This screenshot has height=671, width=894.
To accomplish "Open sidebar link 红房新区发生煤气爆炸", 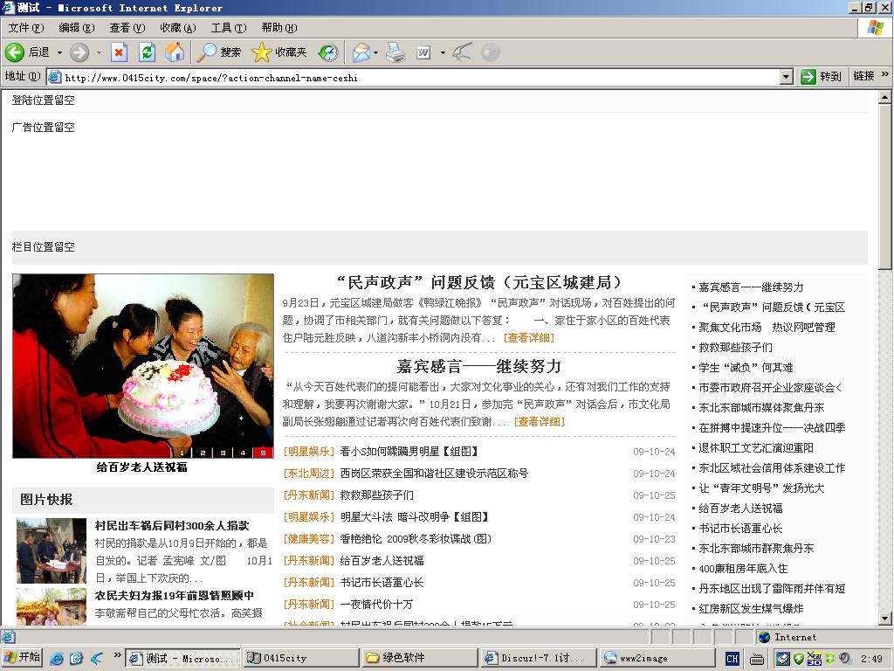I will pyautogui.click(x=751, y=609).
